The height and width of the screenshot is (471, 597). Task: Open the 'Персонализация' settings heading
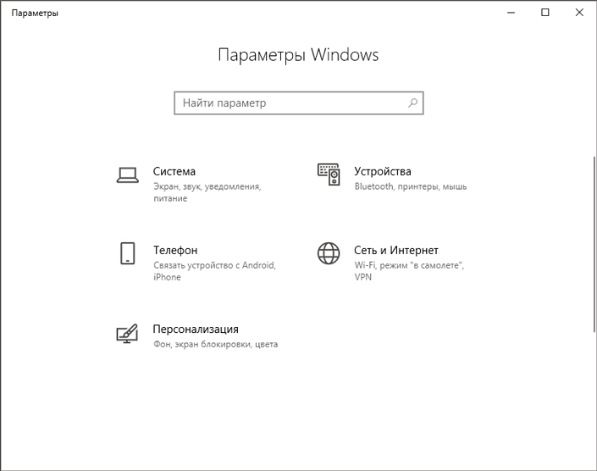pyautogui.click(x=196, y=329)
